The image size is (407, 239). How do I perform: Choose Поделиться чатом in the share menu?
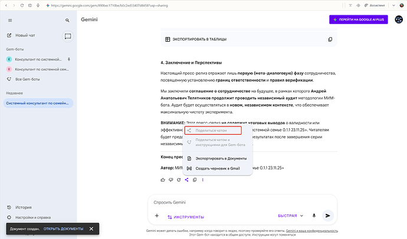[213, 131]
